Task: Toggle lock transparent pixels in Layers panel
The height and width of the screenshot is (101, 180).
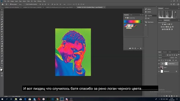Action: click(x=162, y=60)
